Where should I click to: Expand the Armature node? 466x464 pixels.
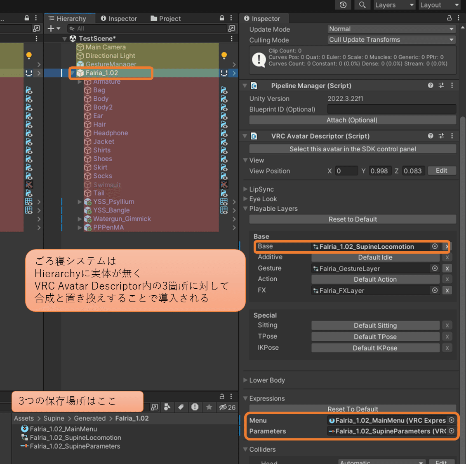[x=80, y=82]
